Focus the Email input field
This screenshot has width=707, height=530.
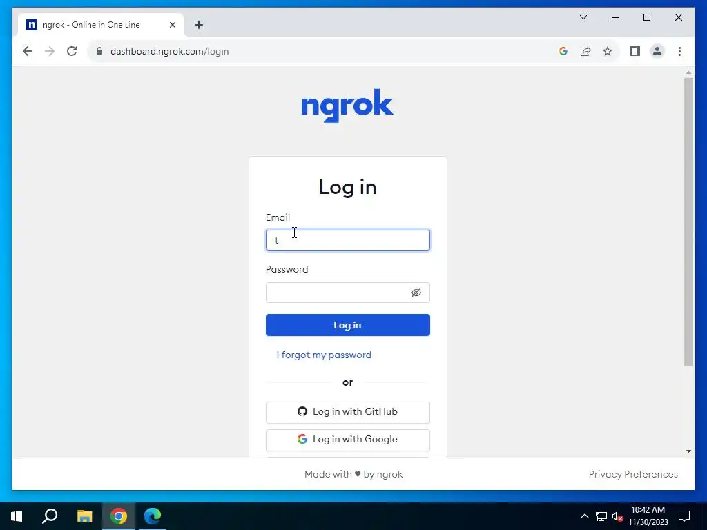348,240
